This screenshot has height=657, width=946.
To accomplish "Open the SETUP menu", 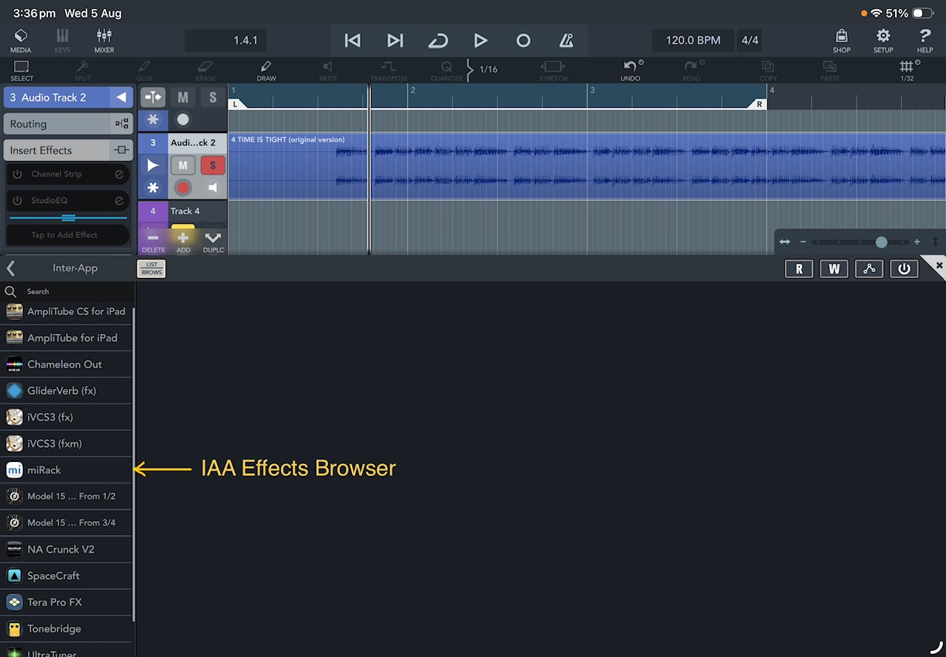I will 883,41.
